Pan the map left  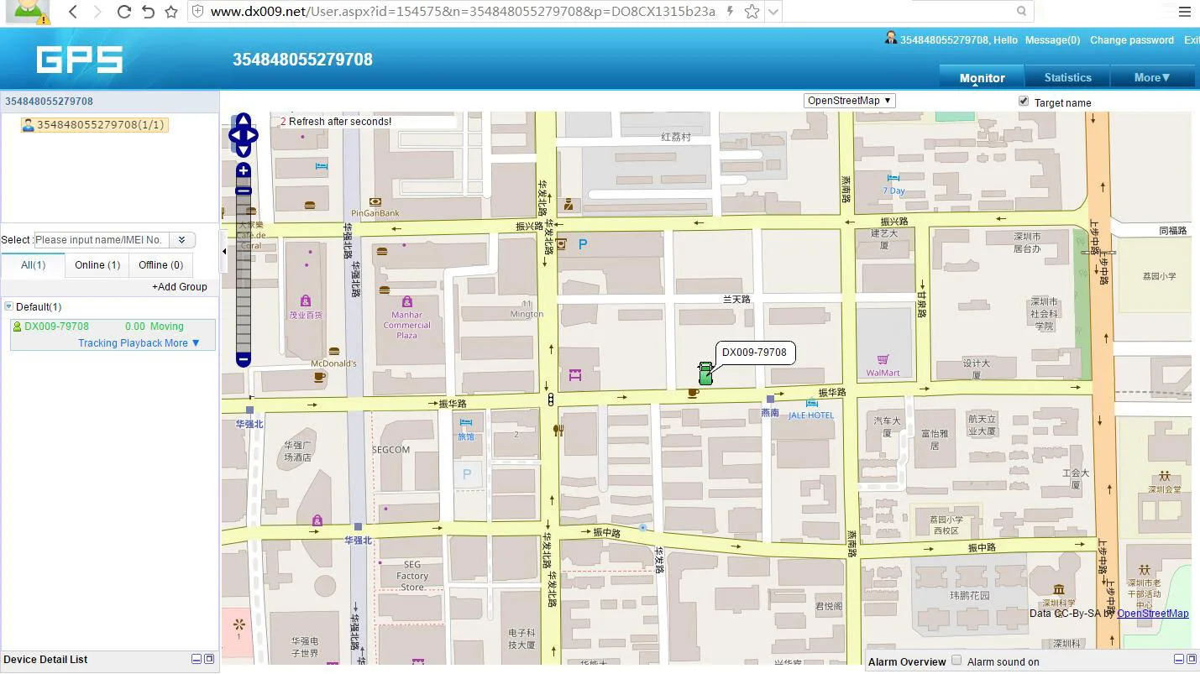[234, 135]
